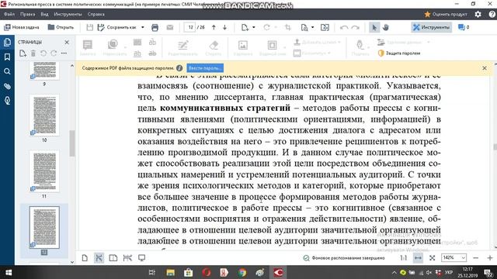This screenshot has height=279, width=497.
Task: Click the Ввести пароль button
Action: click(x=205, y=68)
